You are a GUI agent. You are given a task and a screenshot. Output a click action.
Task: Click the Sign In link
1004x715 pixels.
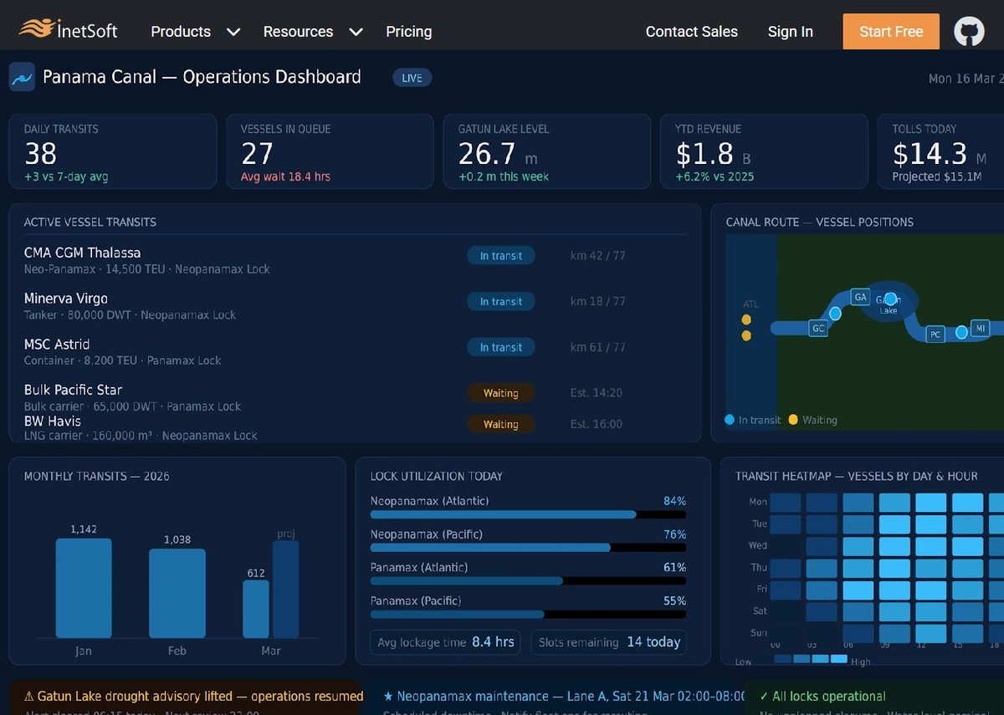[x=791, y=32]
